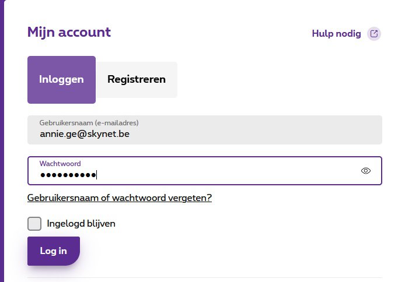
Task: Follow the Hulp nodig help link
Action: point(337,34)
